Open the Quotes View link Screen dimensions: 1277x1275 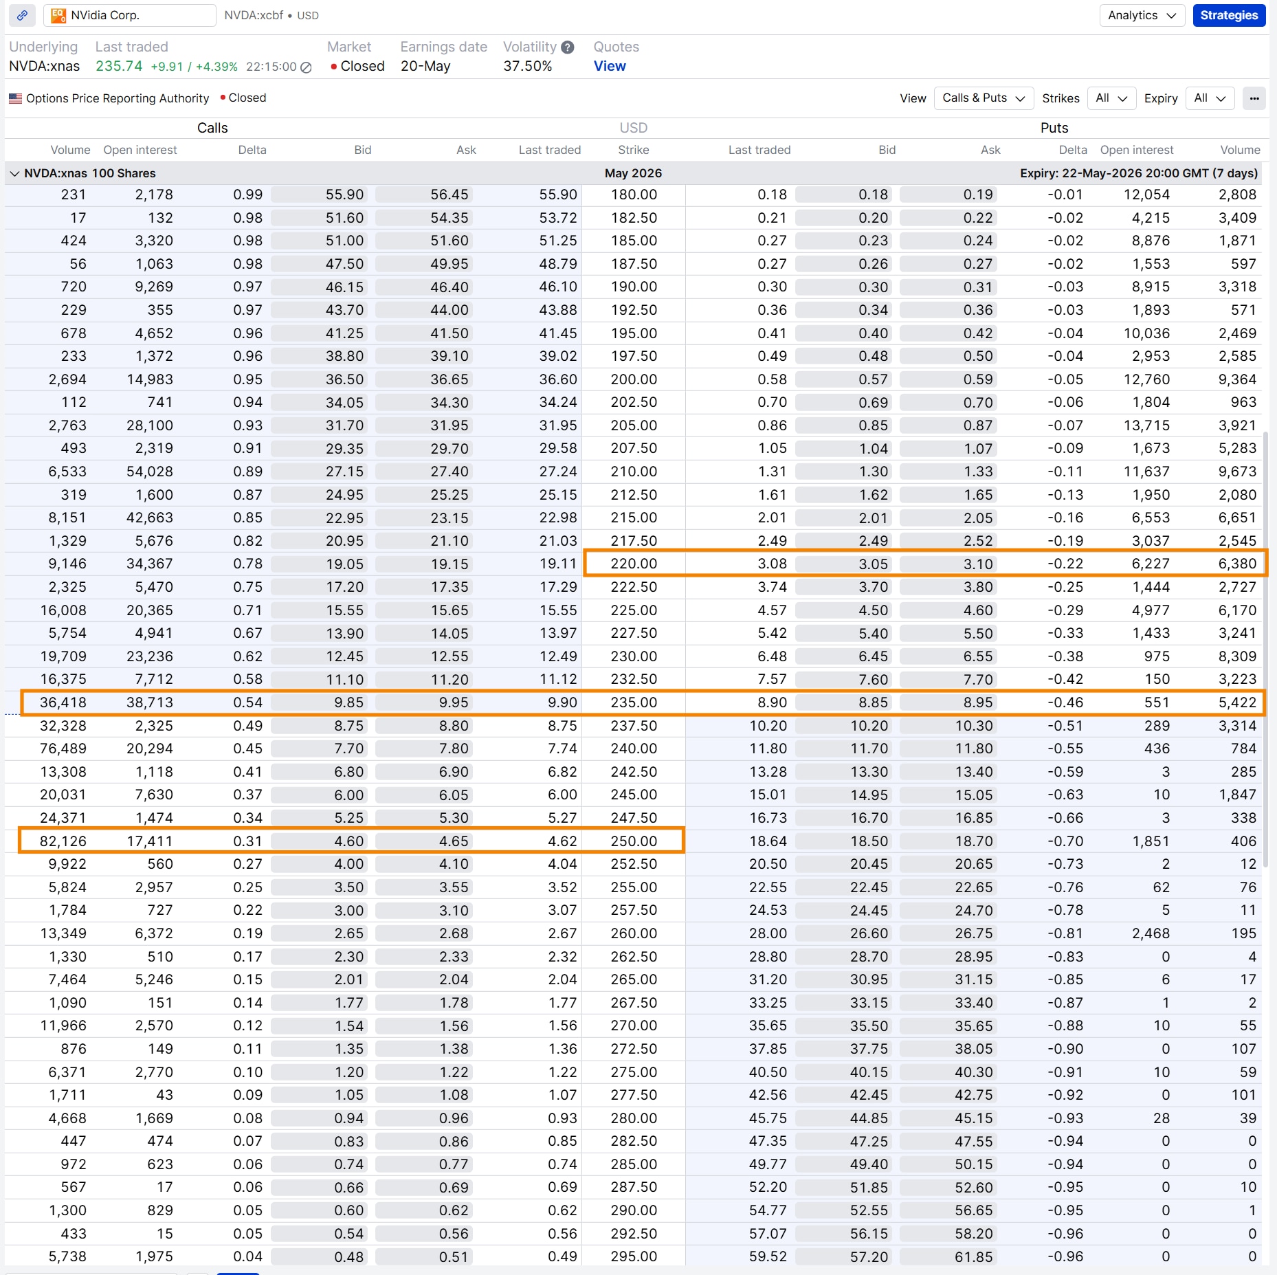pos(610,67)
